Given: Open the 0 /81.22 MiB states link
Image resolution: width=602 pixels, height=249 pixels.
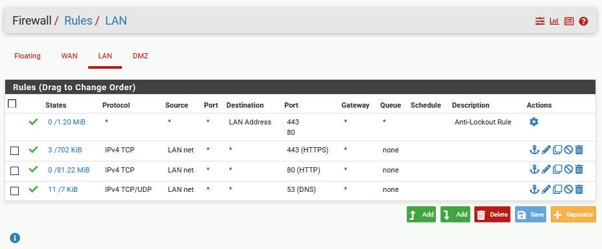Looking at the screenshot, I should coord(69,170).
